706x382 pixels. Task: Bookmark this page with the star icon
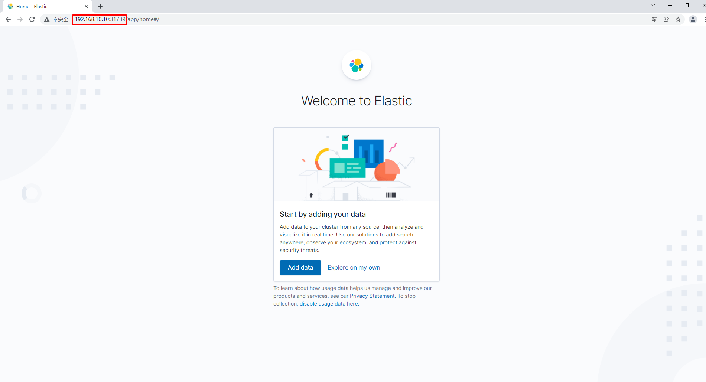(x=678, y=19)
